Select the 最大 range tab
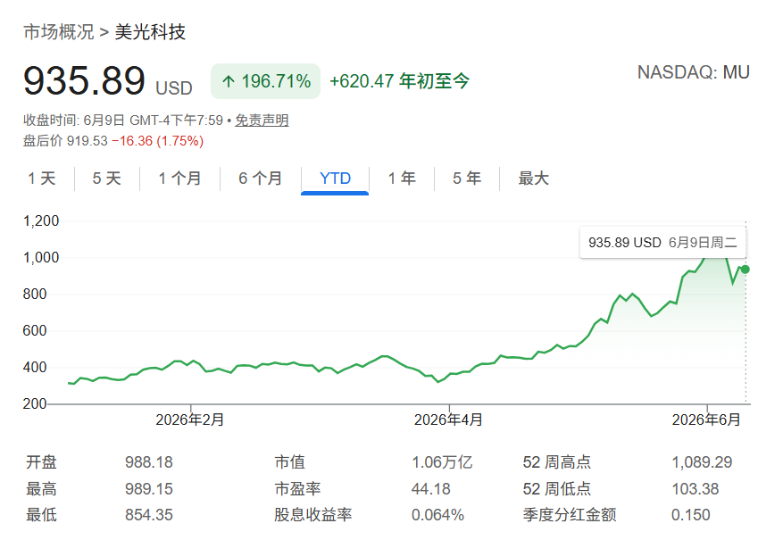This screenshot has height=540, width=783. tap(533, 179)
